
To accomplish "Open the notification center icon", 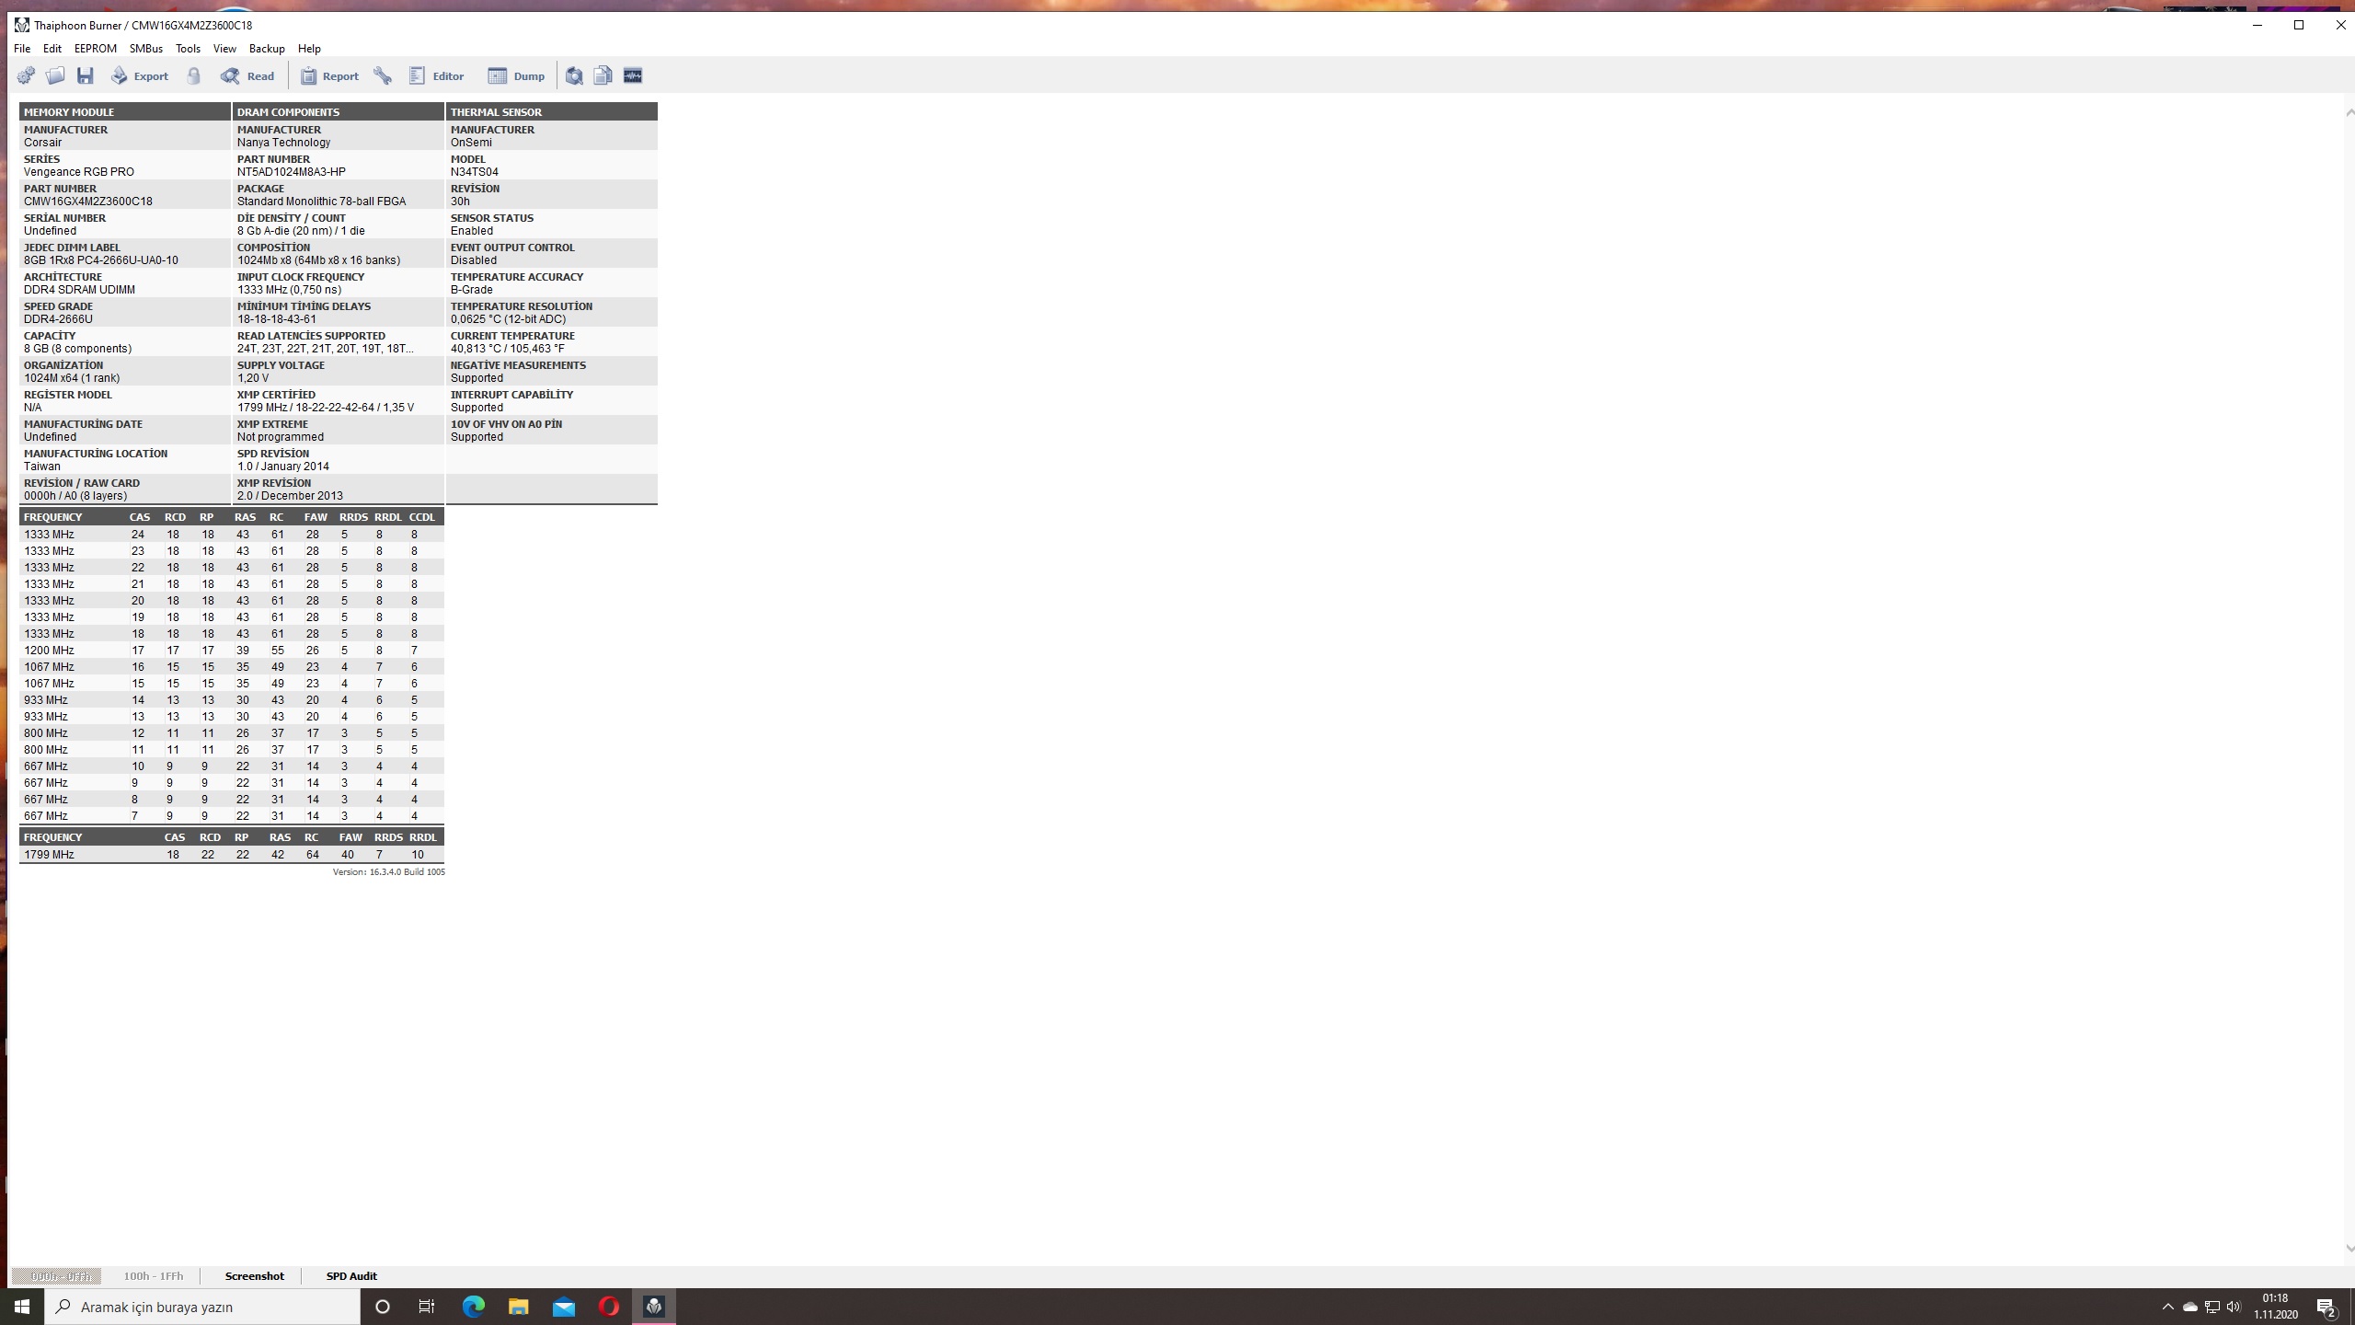I will pyautogui.click(x=2326, y=1307).
